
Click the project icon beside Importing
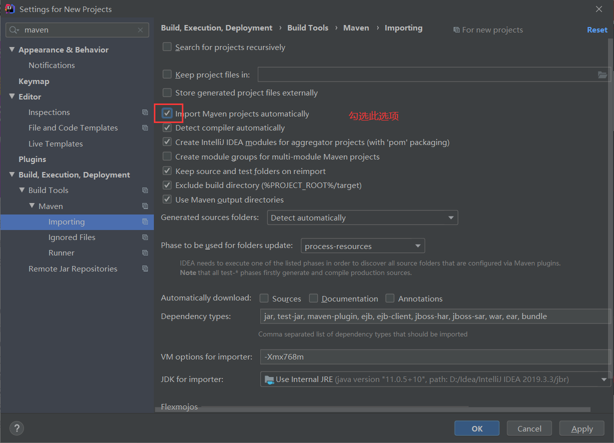[x=145, y=222]
